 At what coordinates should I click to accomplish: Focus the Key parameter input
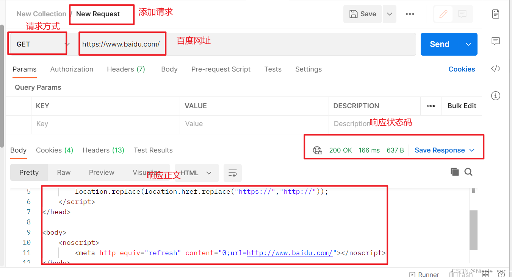tap(105, 124)
